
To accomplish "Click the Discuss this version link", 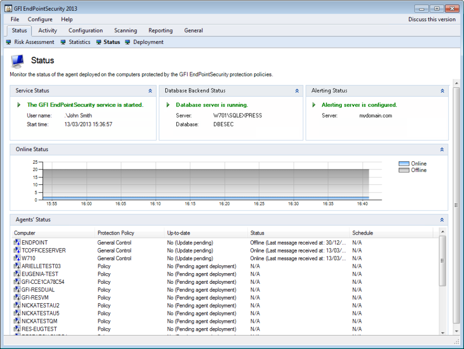I will point(432,19).
